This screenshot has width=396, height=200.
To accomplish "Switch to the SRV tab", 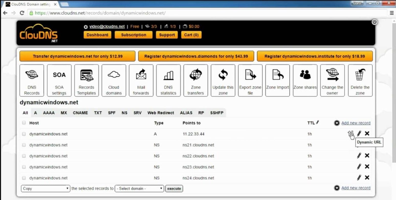I will (138, 113).
